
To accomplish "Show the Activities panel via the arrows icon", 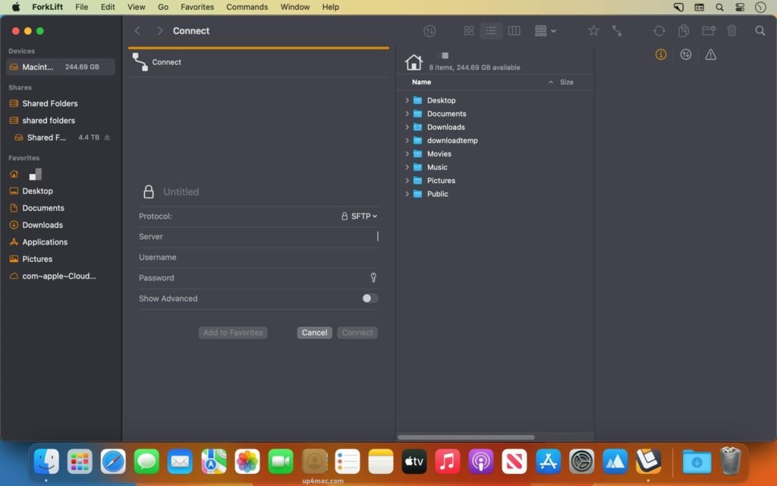I will (685, 54).
